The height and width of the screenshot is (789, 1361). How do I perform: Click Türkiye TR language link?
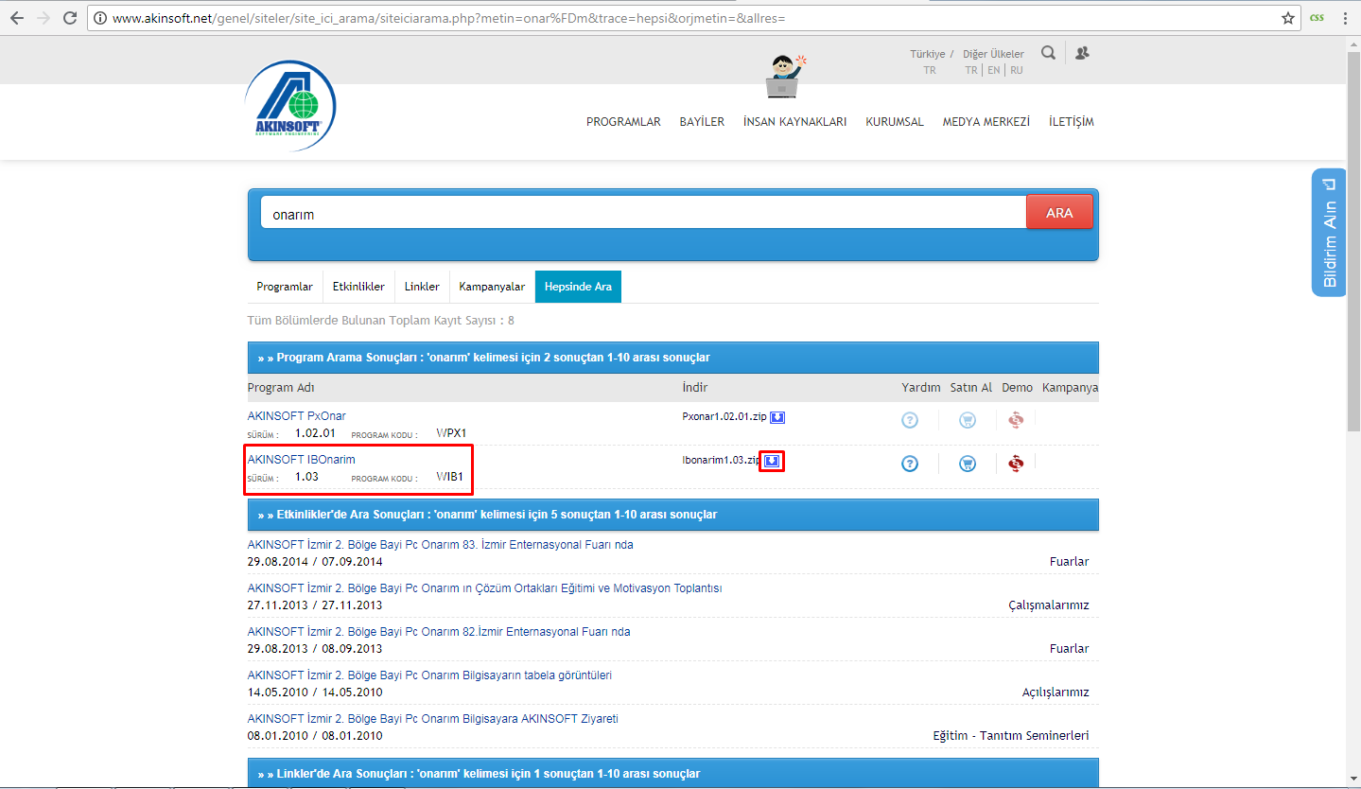[x=930, y=70]
